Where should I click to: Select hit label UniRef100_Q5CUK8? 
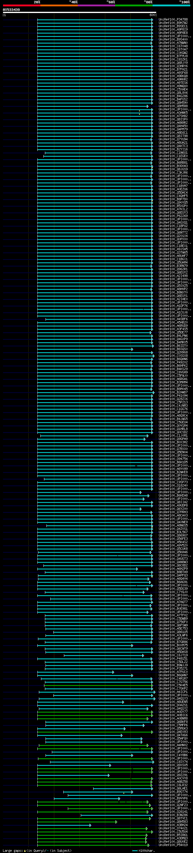[x=173, y=549]
